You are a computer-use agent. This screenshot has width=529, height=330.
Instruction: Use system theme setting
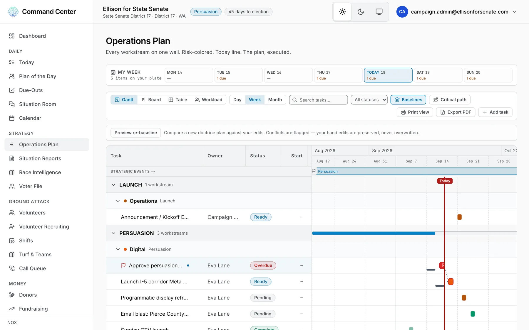tap(379, 12)
